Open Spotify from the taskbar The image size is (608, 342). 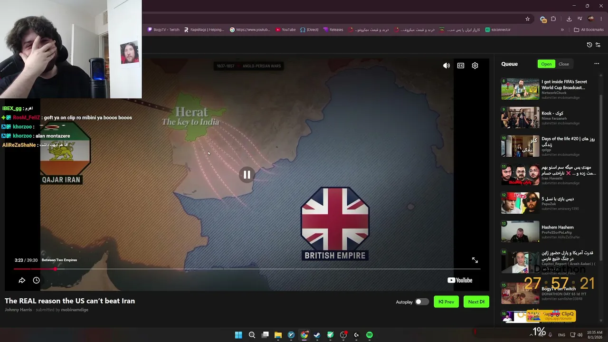[x=370, y=335]
